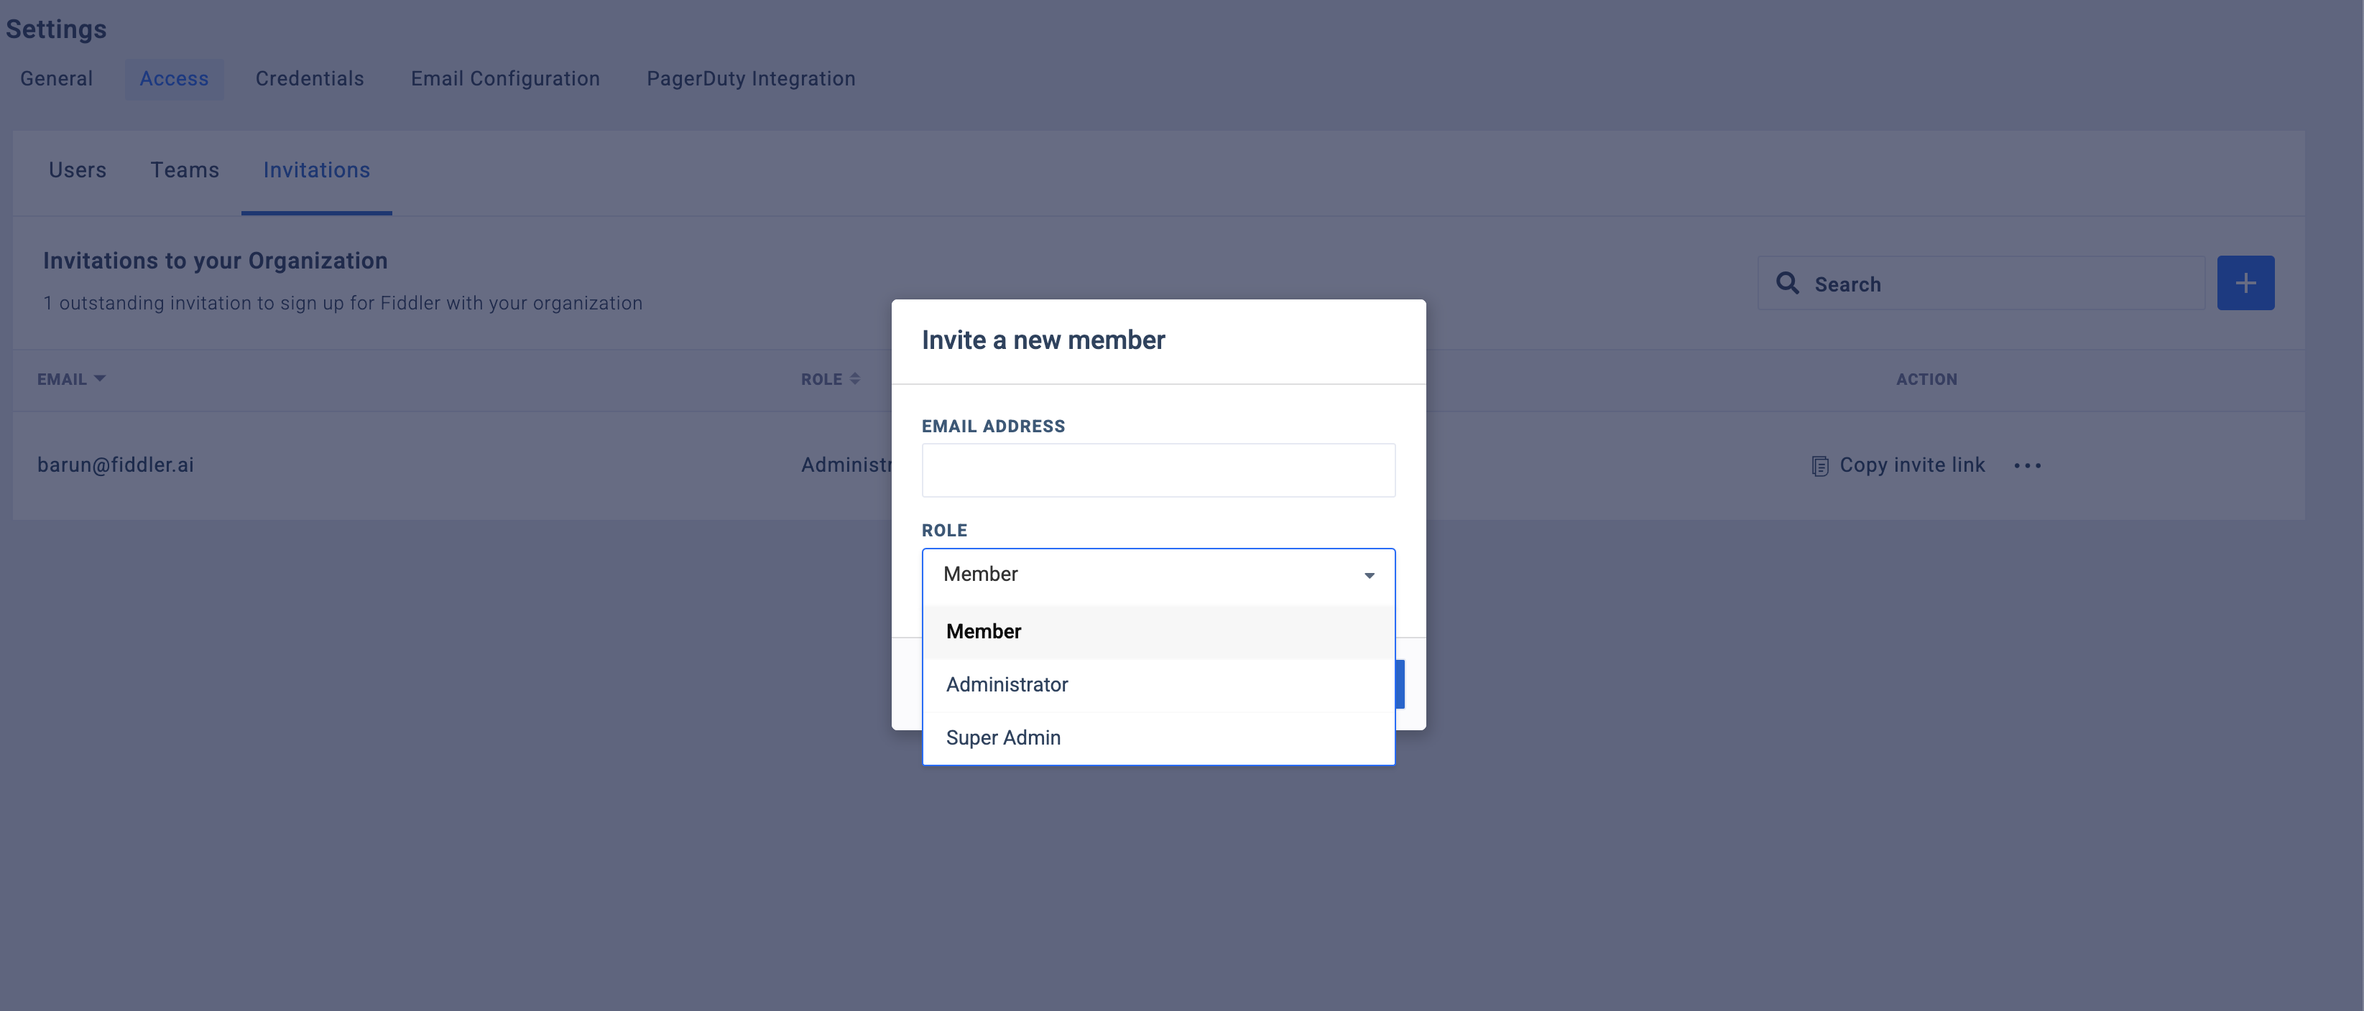Sort by the EMAIL column arrow

100,378
